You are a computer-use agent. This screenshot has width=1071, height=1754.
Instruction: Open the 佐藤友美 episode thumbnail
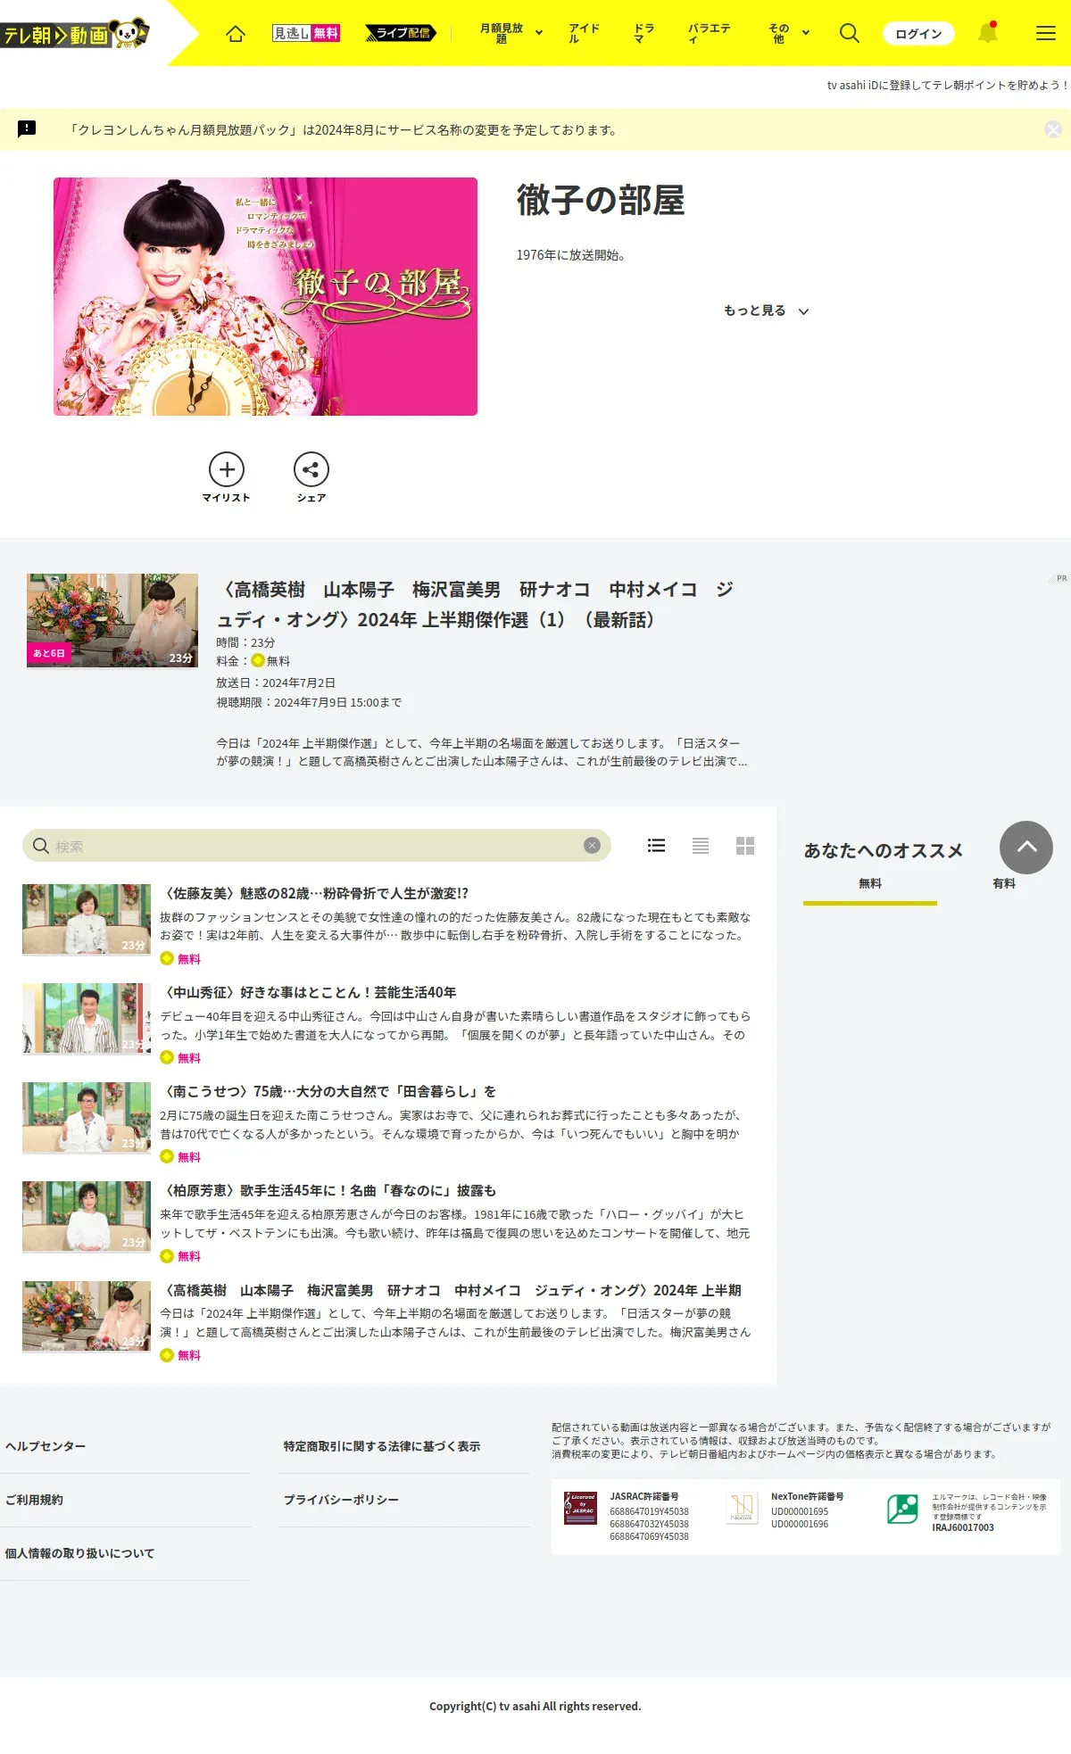tap(87, 920)
